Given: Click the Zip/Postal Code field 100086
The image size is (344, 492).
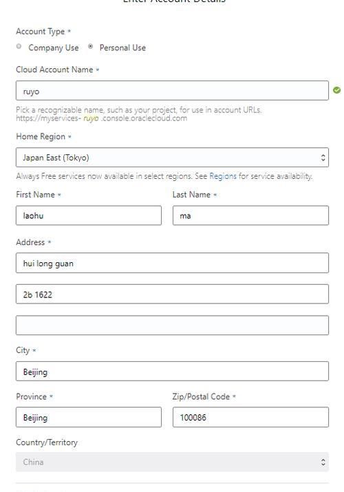Looking at the screenshot, I should (x=250, y=417).
